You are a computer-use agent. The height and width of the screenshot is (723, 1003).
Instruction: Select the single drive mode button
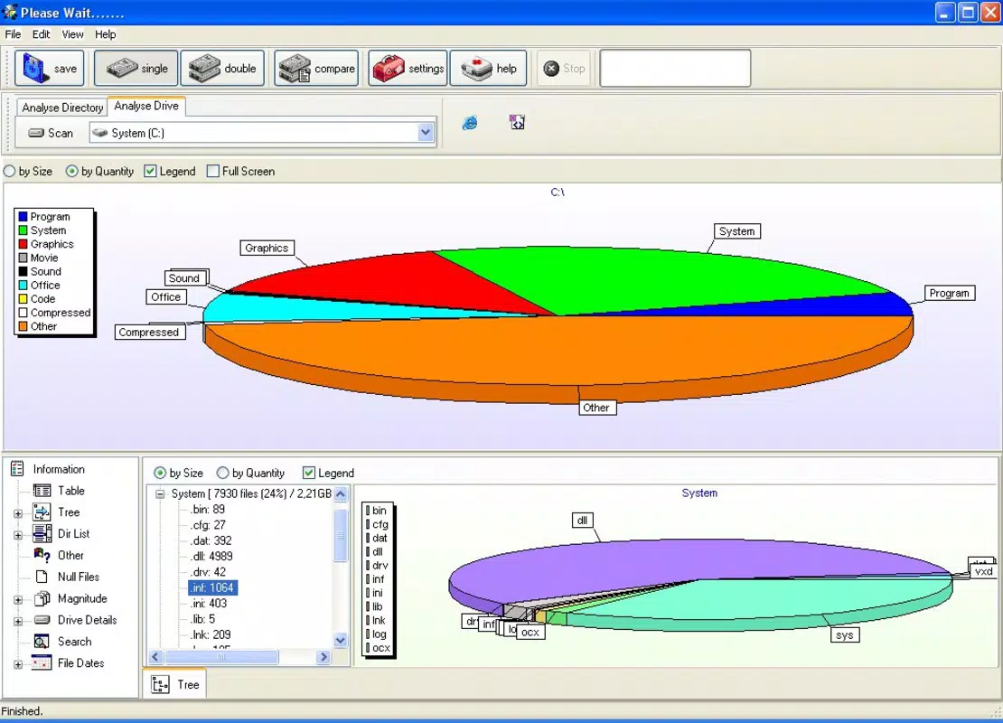coord(136,69)
